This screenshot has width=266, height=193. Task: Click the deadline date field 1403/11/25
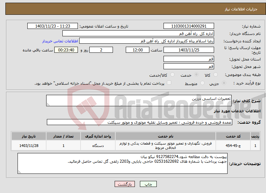[x=189, y=50]
